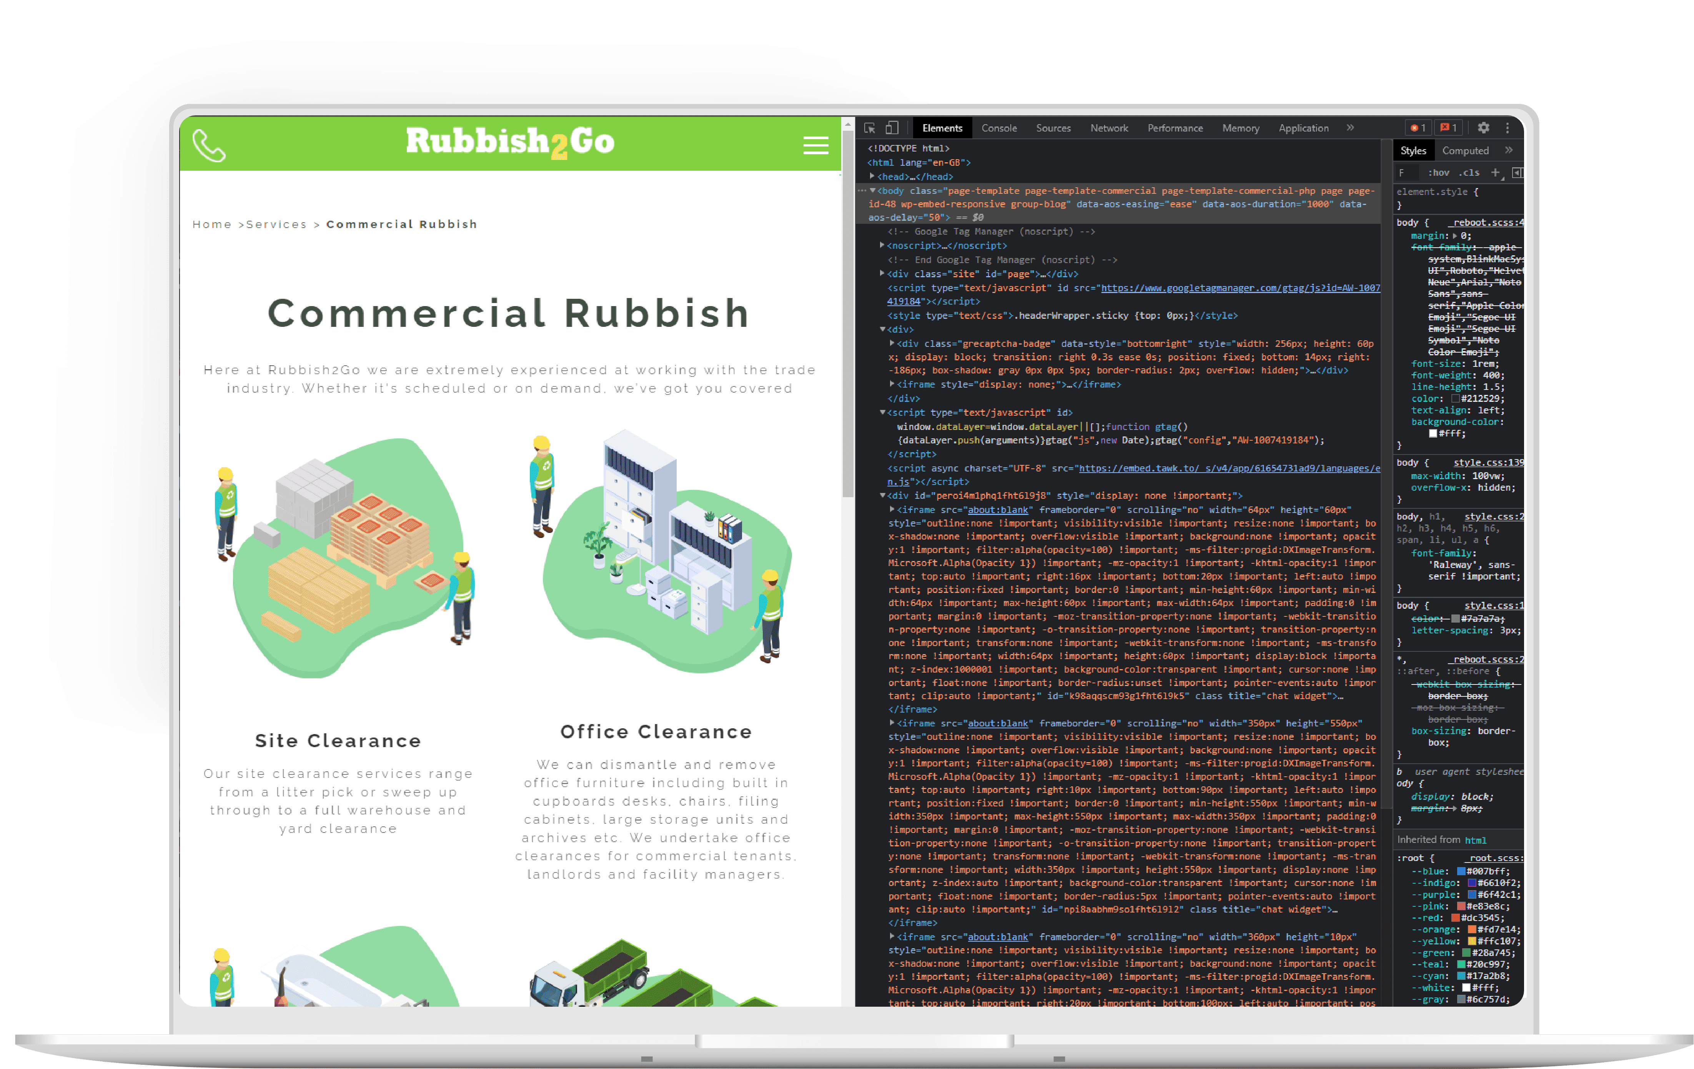
Task: Show more Styles sidebar tabs chevron
Action: tap(1508, 151)
